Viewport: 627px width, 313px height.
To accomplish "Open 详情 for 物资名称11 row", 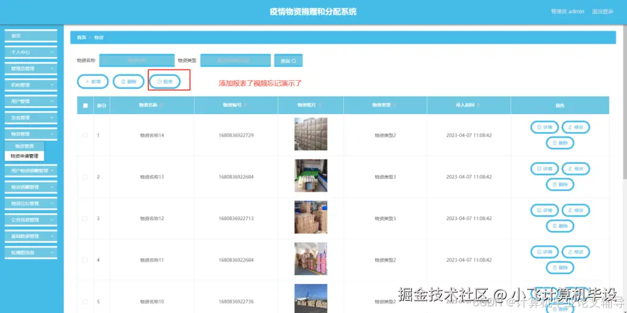I will [544, 252].
